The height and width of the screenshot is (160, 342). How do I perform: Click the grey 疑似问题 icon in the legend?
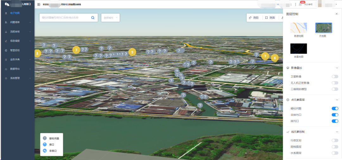(45, 138)
